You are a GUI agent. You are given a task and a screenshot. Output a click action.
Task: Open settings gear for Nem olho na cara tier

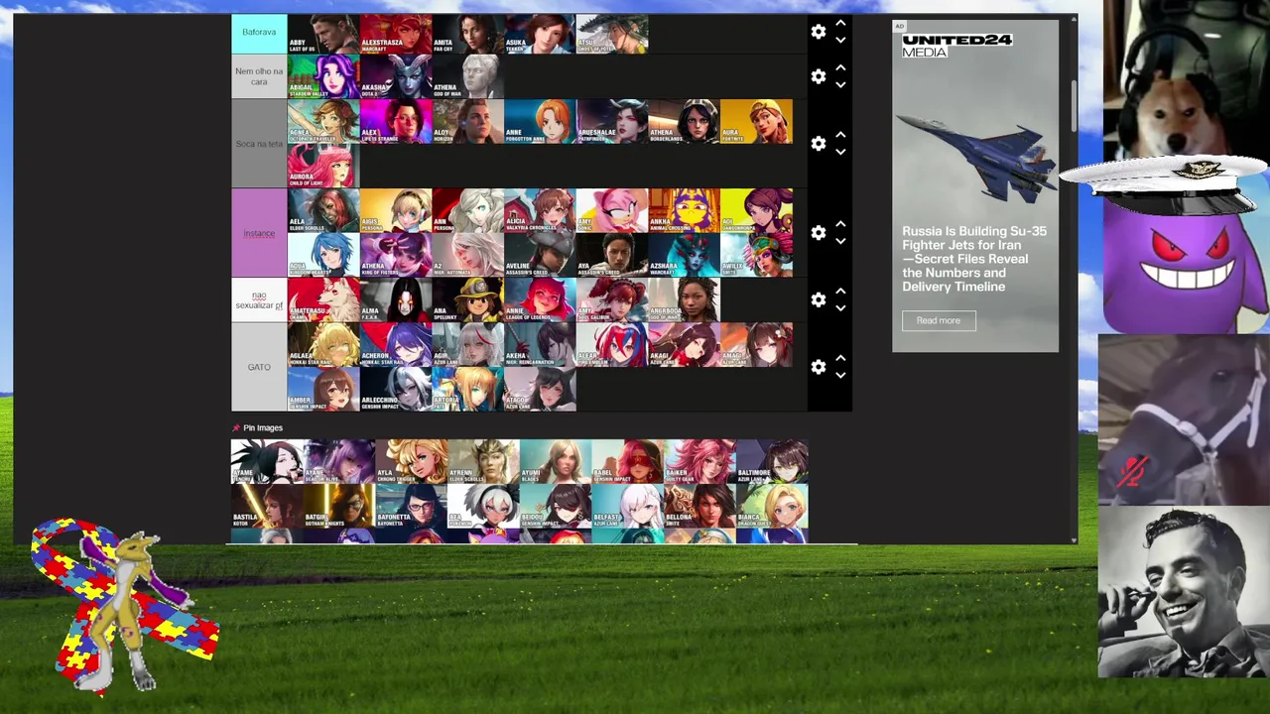819,76
